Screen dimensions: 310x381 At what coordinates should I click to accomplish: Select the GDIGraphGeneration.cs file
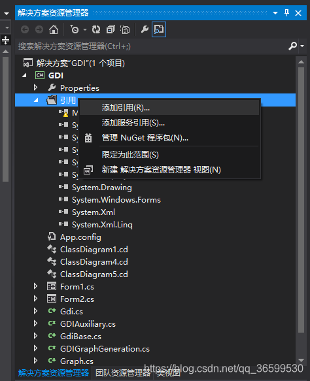pyautogui.click(x=105, y=349)
